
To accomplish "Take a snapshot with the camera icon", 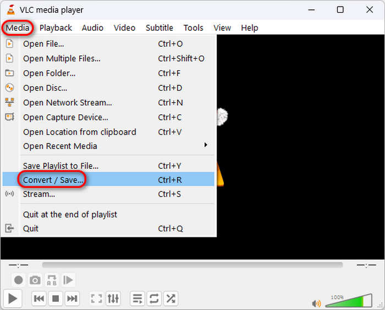I will coord(35,280).
